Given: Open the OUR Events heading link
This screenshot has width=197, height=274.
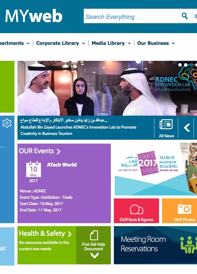Looking at the screenshot, I should pyautogui.click(x=36, y=151).
